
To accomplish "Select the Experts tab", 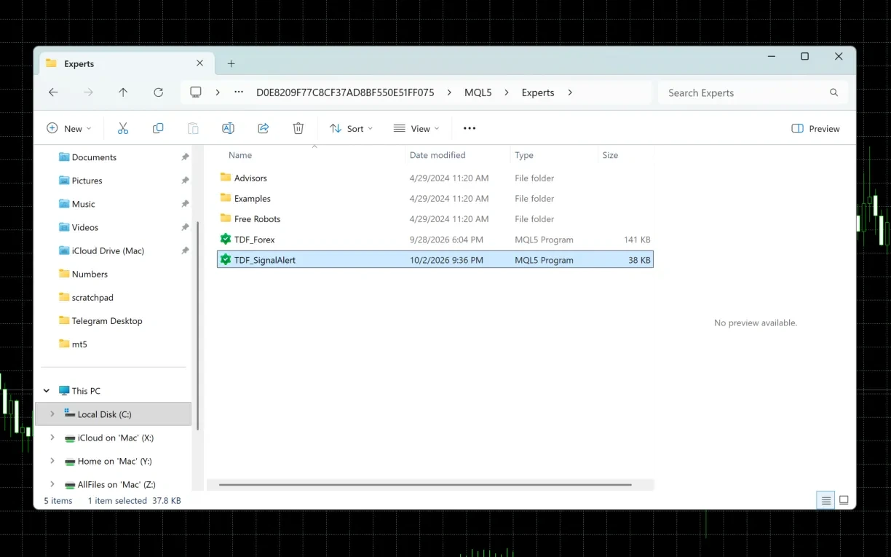I will point(125,63).
